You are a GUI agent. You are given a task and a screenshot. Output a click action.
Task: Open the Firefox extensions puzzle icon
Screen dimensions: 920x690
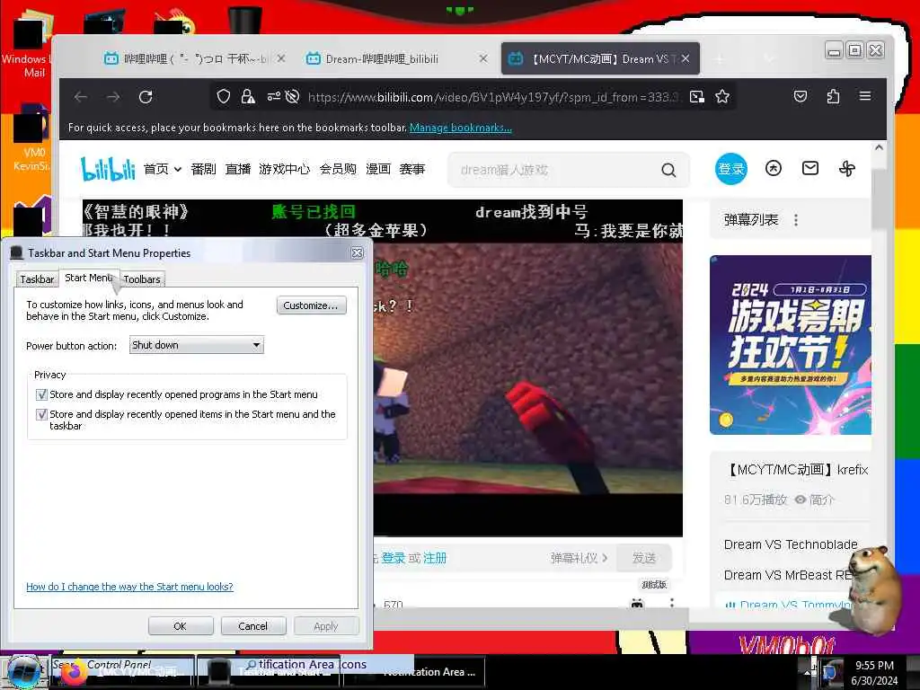(x=833, y=96)
